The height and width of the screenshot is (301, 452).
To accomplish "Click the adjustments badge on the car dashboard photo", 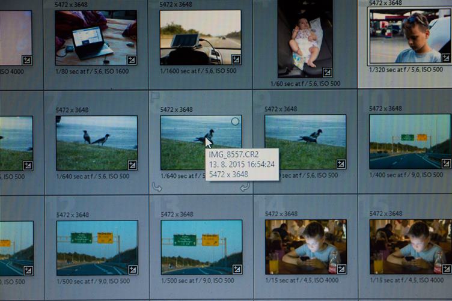I will [x=236, y=59].
